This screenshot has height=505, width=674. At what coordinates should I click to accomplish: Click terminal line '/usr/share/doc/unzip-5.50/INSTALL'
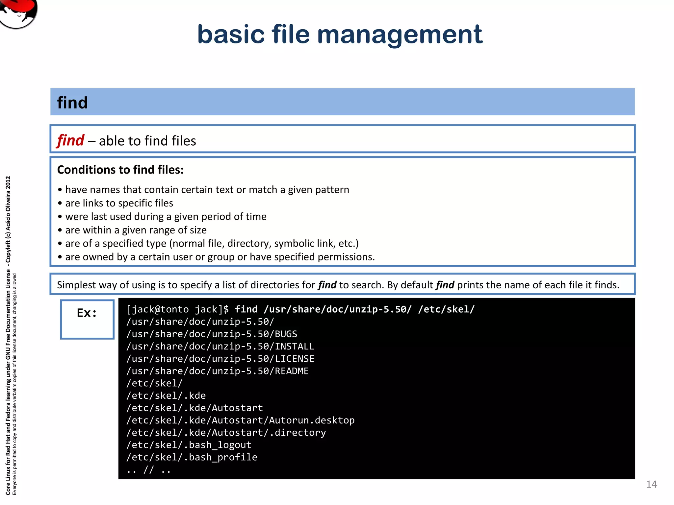[220, 346]
